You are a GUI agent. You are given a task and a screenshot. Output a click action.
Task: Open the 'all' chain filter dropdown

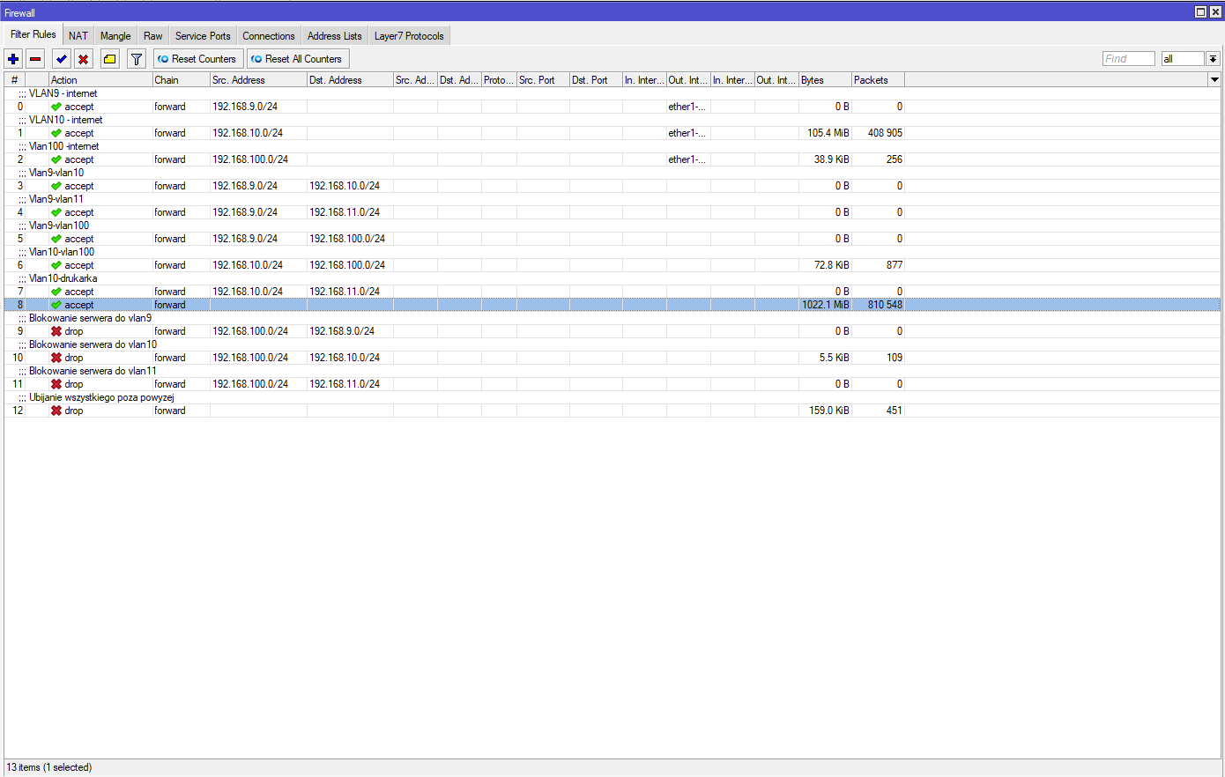(x=1213, y=59)
